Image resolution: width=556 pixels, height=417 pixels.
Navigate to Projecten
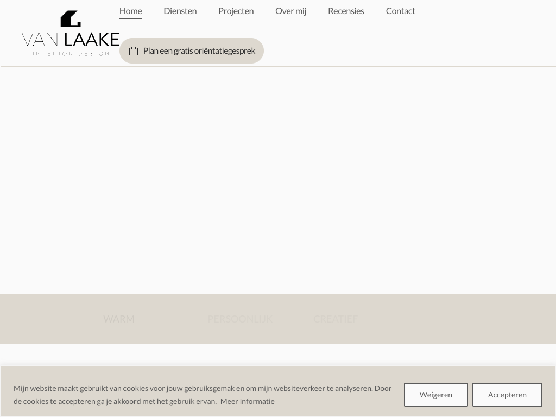click(236, 11)
